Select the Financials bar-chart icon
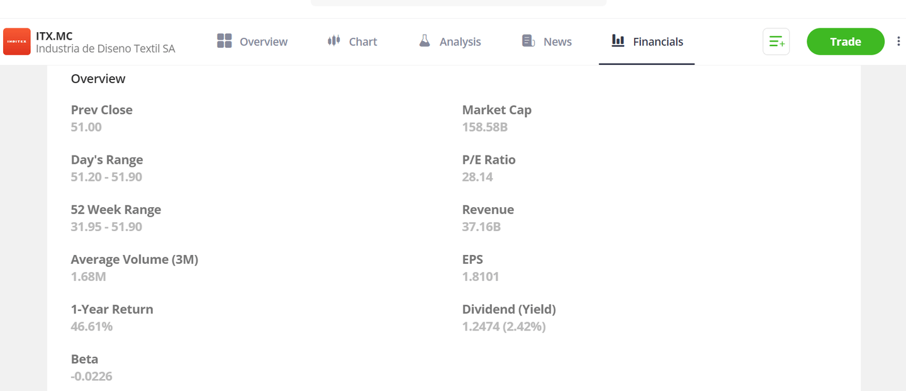 [617, 40]
